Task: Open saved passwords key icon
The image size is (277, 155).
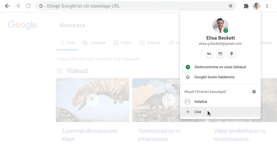Action: click(x=209, y=54)
